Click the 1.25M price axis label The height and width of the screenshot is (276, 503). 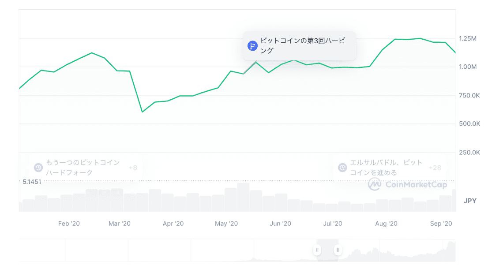pos(468,39)
